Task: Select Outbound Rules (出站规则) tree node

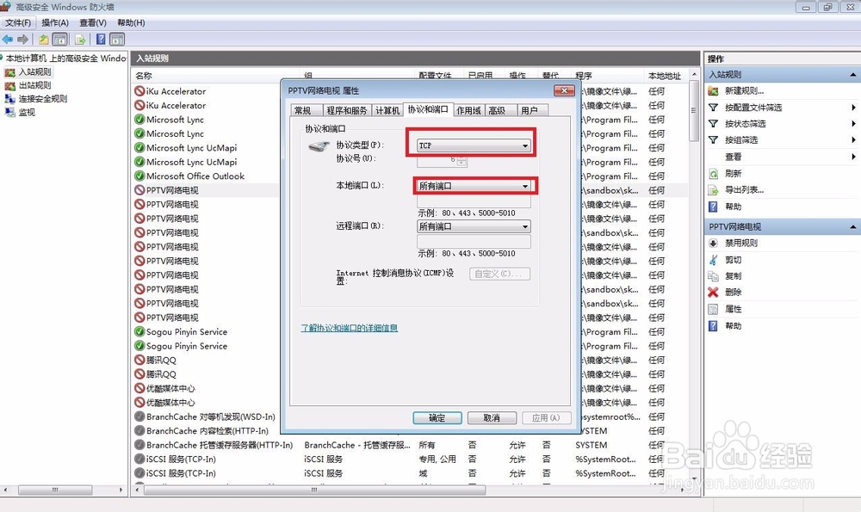Action: (34, 85)
